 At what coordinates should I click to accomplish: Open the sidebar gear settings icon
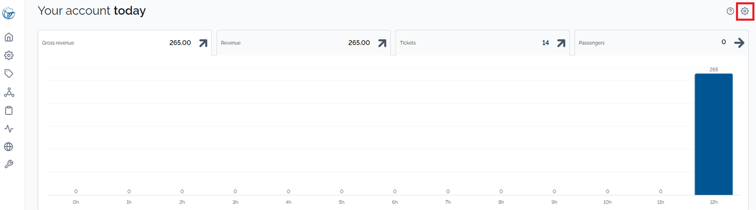[x=8, y=55]
